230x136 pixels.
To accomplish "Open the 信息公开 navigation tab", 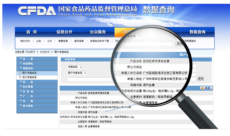I will point(65,32).
